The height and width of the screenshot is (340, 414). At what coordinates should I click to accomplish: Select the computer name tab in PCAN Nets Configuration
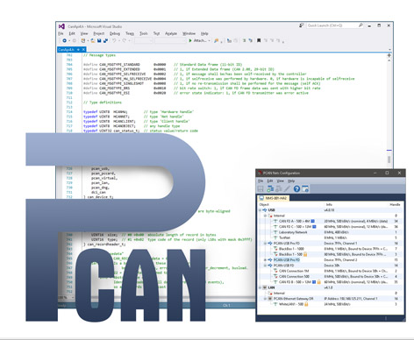click(x=274, y=198)
